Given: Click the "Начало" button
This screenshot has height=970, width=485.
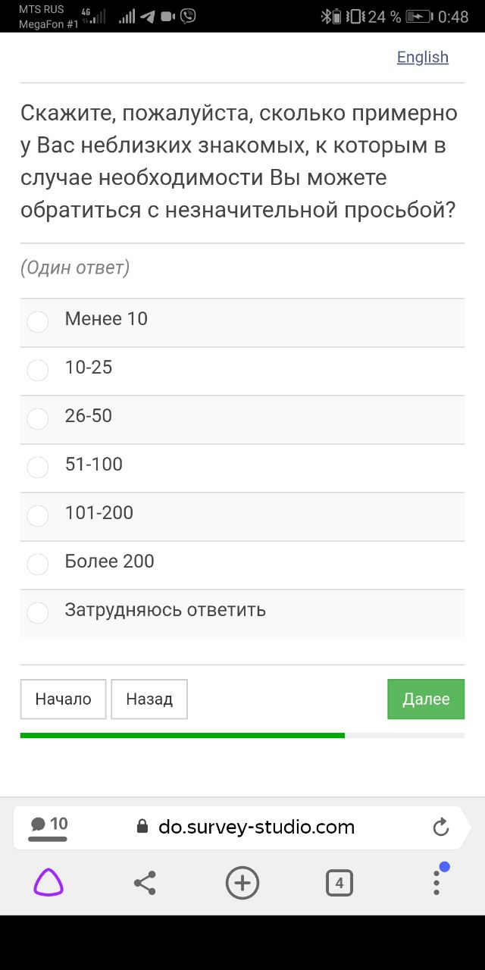Looking at the screenshot, I should coord(64,699).
